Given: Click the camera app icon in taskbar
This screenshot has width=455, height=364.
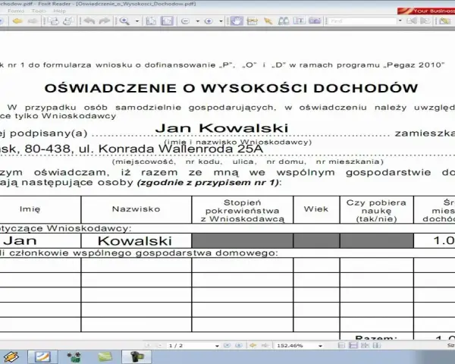Looking at the screenshot, I should [x=136, y=357].
